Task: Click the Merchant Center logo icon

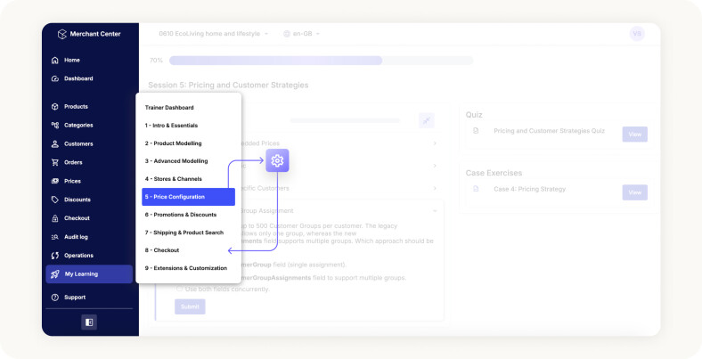Action: click(x=62, y=34)
